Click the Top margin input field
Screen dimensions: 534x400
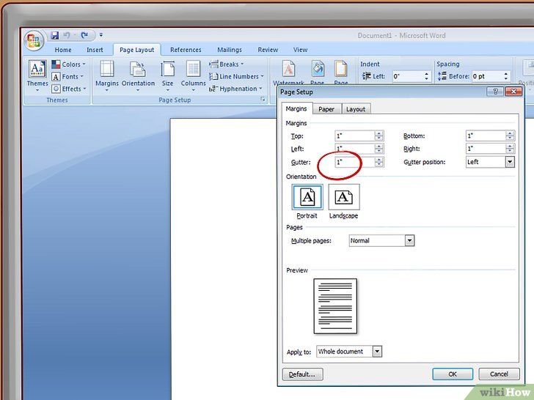click(354, 136)
